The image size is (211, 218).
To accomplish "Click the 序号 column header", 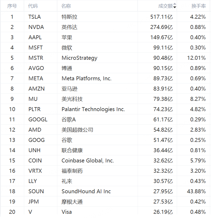I will click(12, 6).
